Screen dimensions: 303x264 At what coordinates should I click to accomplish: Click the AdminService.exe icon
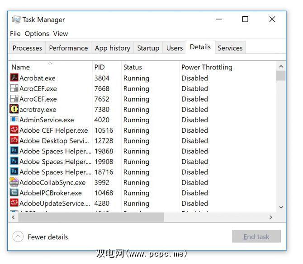click(14, 120)
